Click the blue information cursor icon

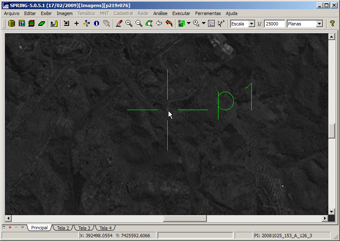[97, 24]
